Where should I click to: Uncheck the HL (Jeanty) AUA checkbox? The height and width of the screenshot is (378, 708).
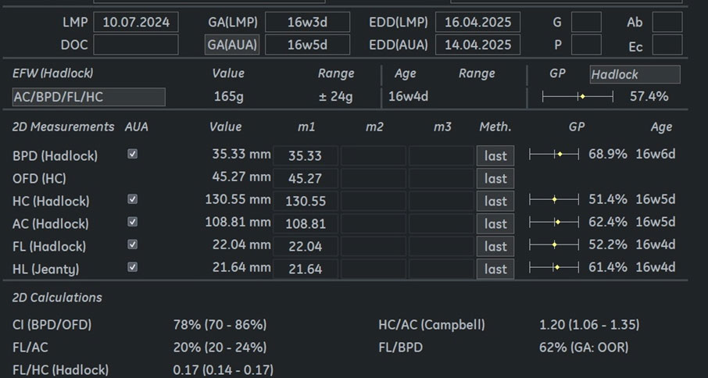click(x=132, y=268)
